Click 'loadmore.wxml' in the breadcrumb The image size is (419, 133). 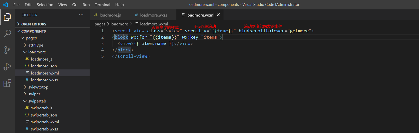[x=154, y=24]
